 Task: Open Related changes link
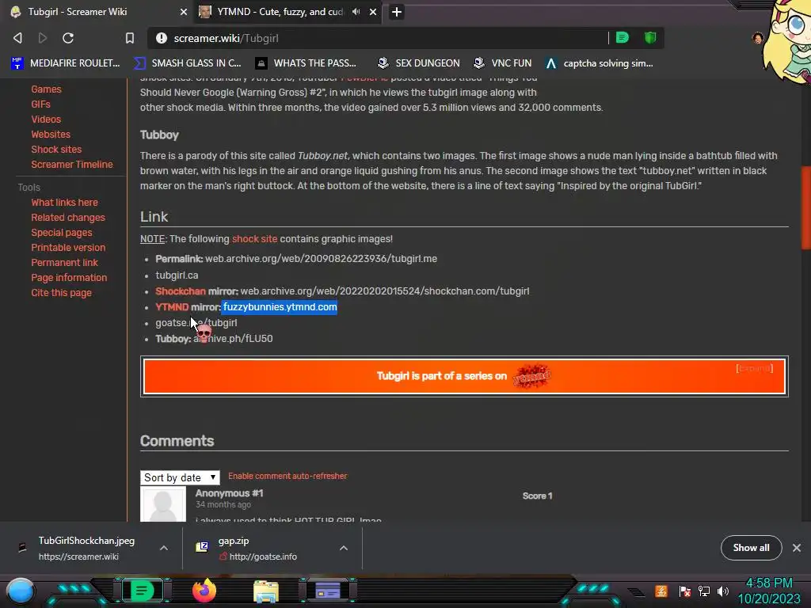pos(68,217)
